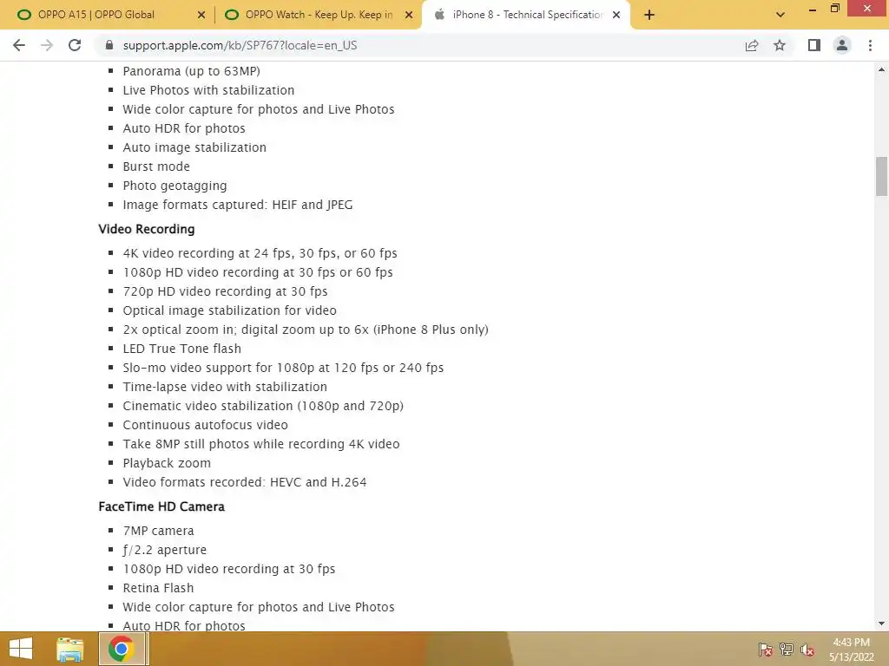The height and width of the screenshot is (666, 889).
Task: Click the scrollbar down arrow
Action: [881, 624]
